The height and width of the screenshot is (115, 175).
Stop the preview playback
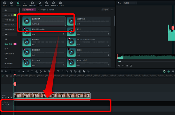point(131,66)
